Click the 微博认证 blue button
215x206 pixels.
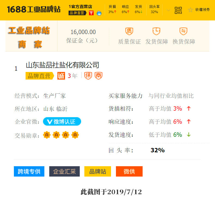pyautogui.click(x=62, y=122)
